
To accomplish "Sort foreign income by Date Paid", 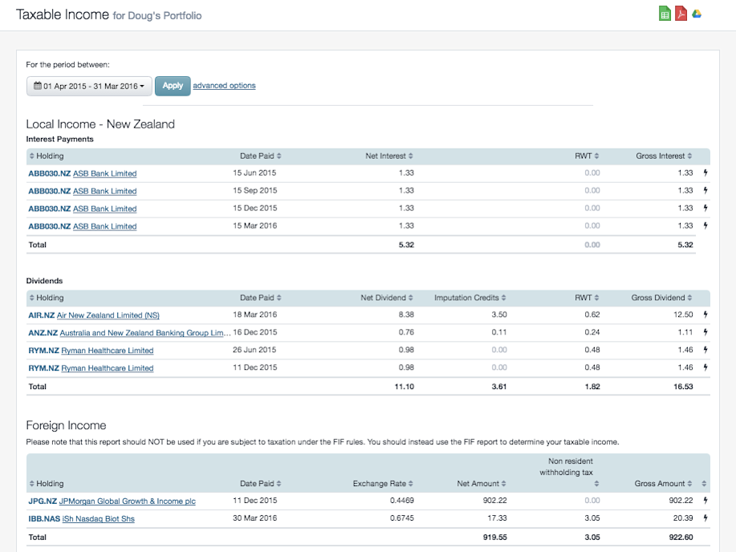I will click(x=261, y=484).
